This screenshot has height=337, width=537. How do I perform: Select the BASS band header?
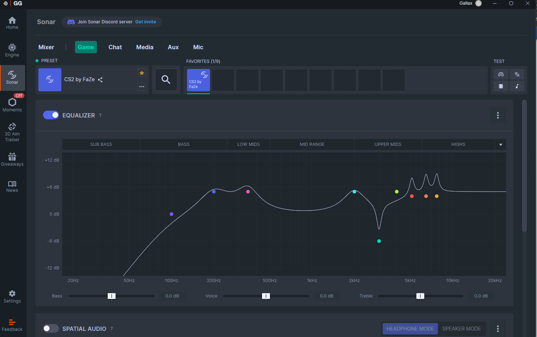[184, 144]
